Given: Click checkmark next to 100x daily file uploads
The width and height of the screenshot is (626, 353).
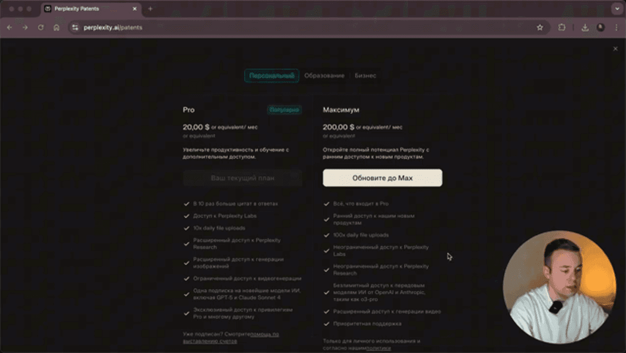Looking at the screenshot, I should [x=326, y=235].
